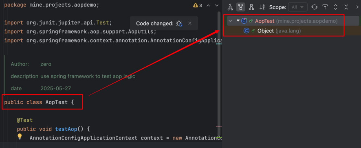Toggle the supertypes hierarchy view
The height and width of the screenshot is (148, 361).
pos(241,7)
